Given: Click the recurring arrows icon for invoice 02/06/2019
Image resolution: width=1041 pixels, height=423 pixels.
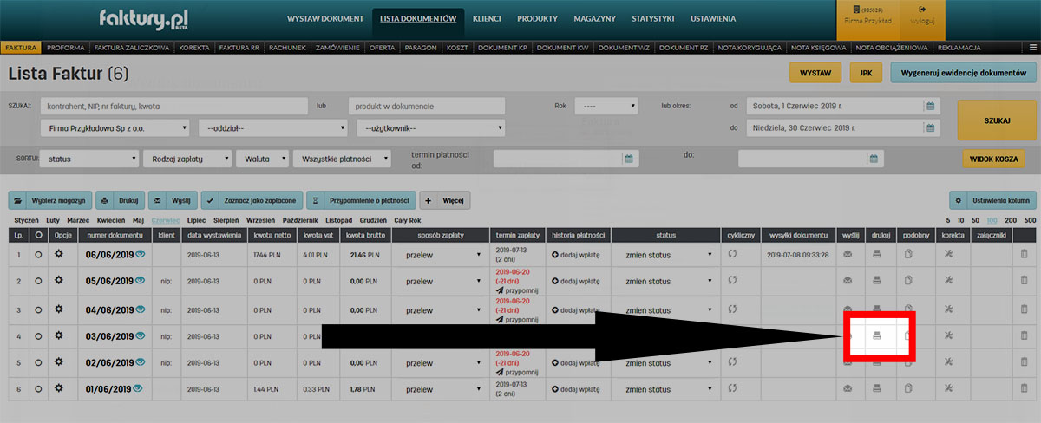Looking at the screenshot, I should pyautogui.click(x=732, y=361).
